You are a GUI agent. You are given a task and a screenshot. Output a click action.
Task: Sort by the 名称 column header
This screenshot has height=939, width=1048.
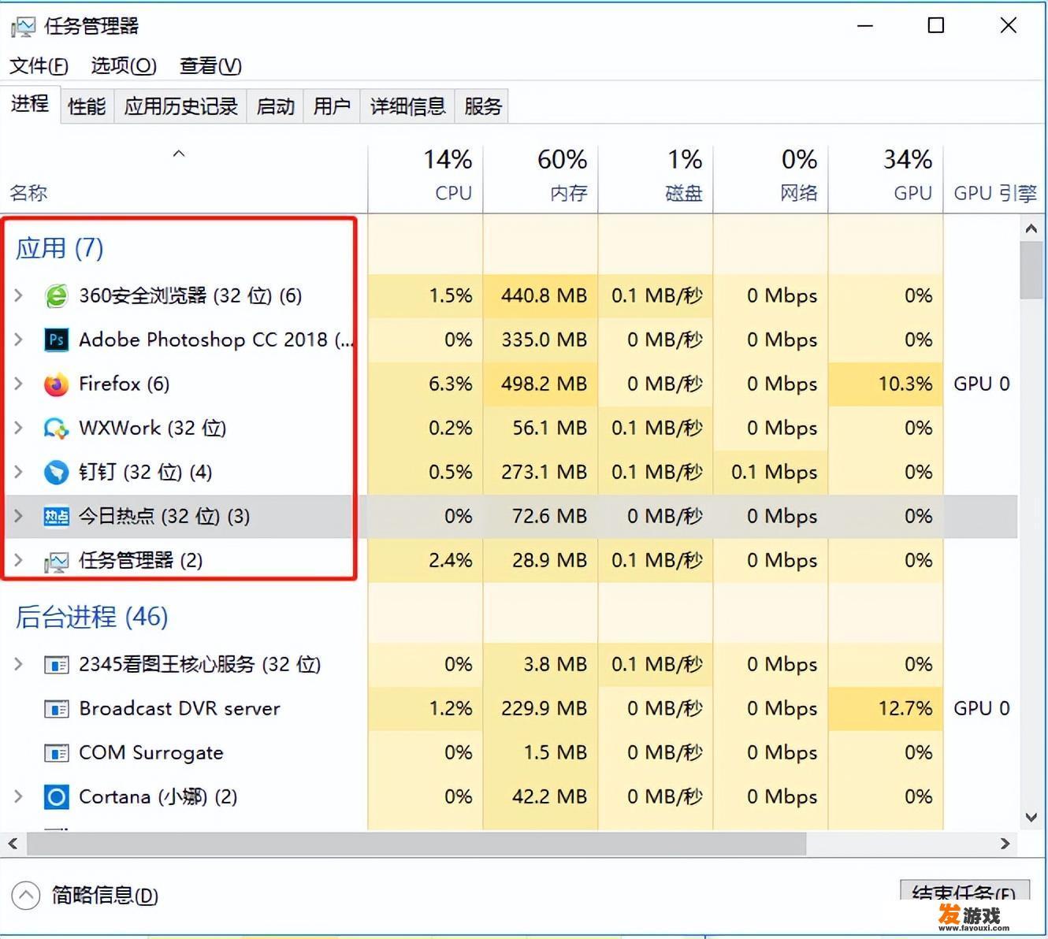coord(184,180)
